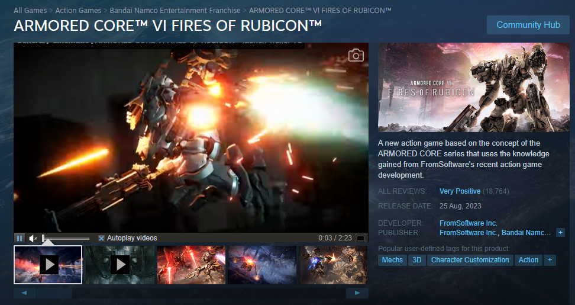Open Bandai Namco Entertainment Franchise breadcrumb
This screenshot has height=305, width=575.
(x=175, y=11)
